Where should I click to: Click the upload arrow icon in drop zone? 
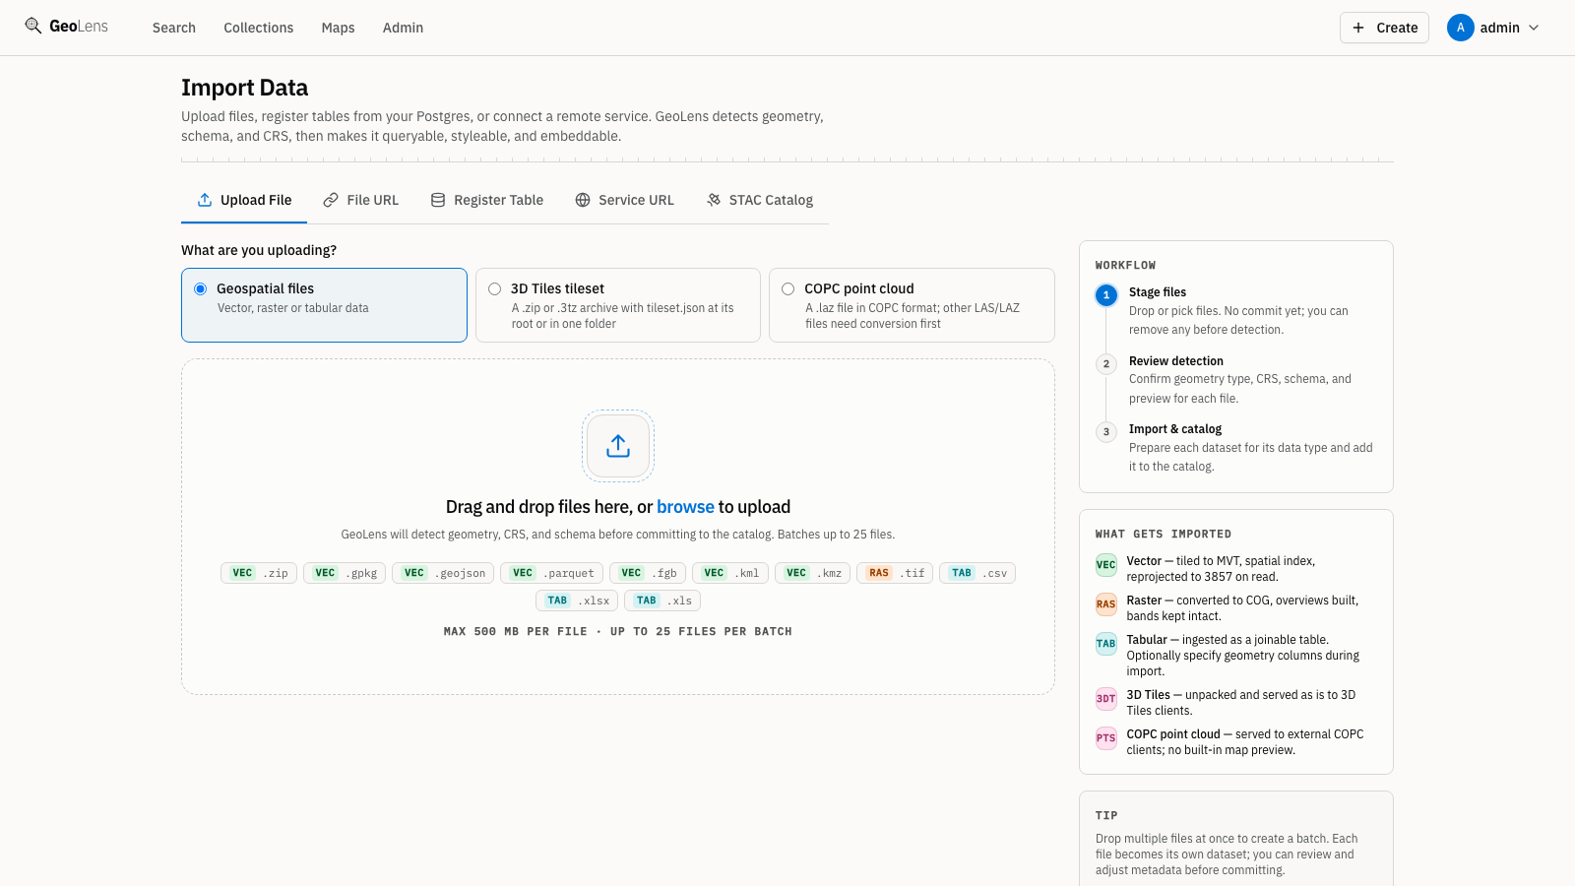618,446
